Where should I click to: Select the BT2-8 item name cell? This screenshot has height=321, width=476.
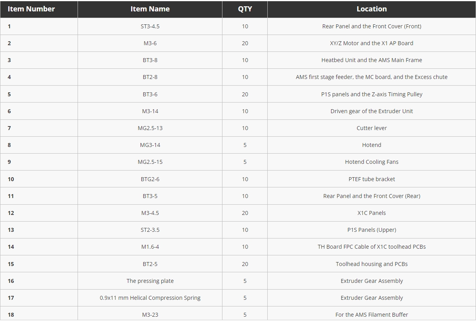pos(150,77)
